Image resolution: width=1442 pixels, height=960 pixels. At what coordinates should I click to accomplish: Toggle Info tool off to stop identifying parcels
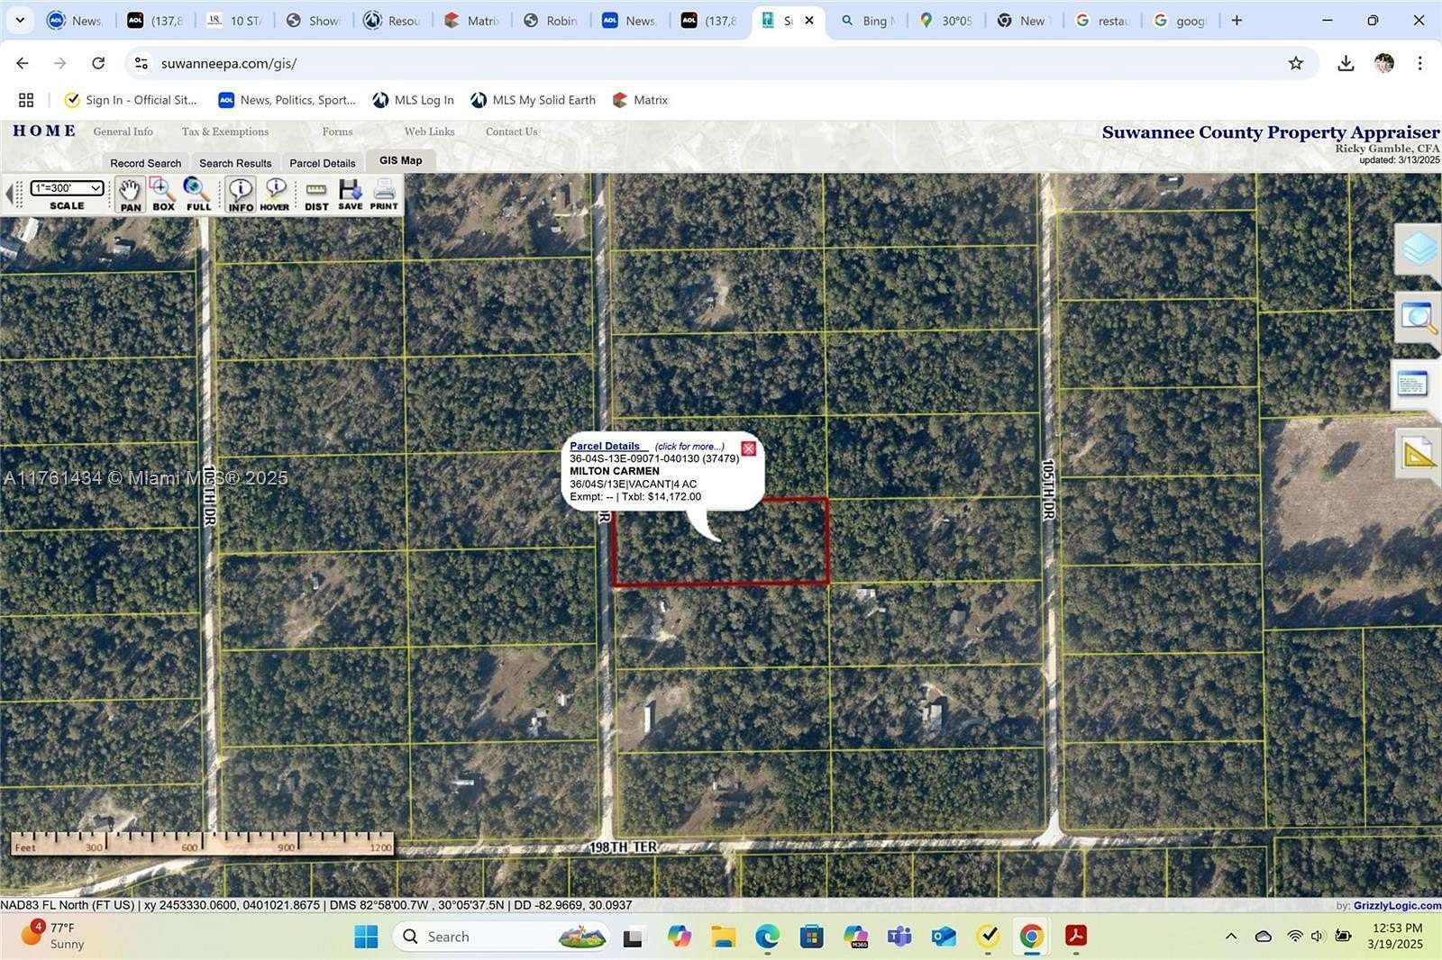[x=240, y=193]
